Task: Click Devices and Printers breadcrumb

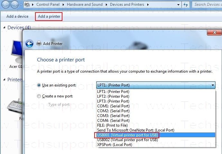Action: click(127, 5)
